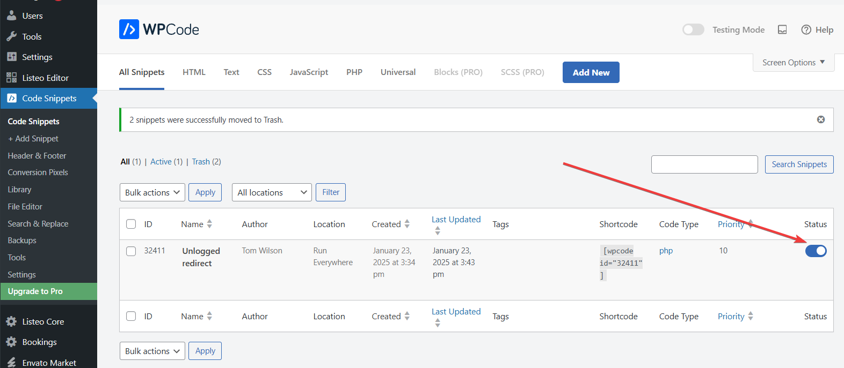
Task: Check the box for snippet 32411
Action: click(x=131, y=251)
